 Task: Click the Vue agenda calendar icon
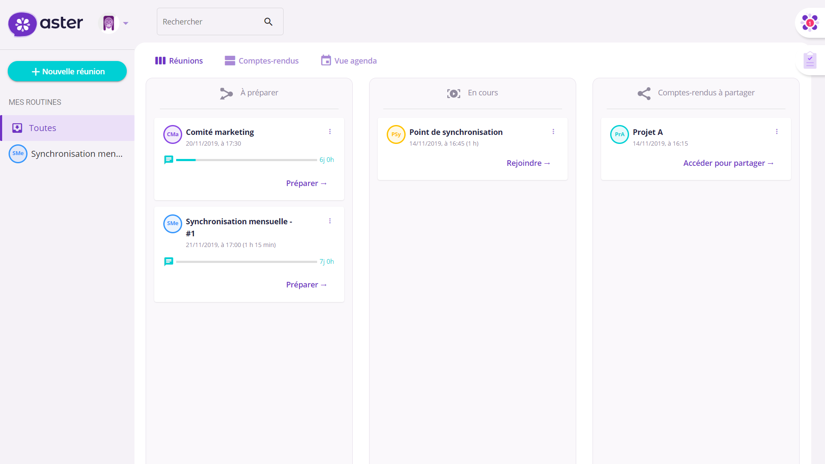pyautogui.click(x=325, y=61)
